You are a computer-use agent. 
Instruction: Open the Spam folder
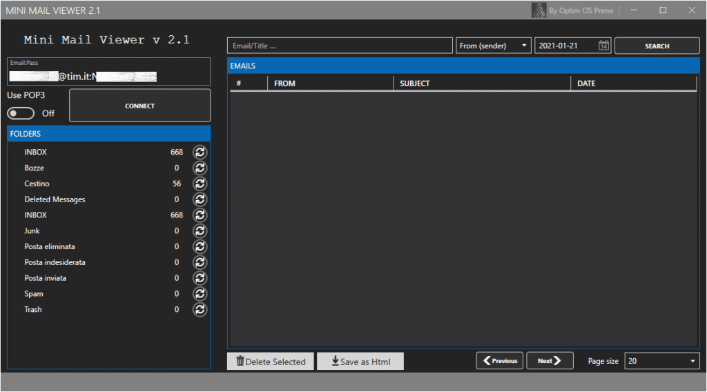coord(34,294)
